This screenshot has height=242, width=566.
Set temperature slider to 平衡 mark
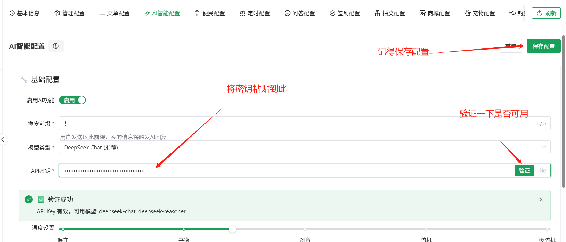point(184,229)
